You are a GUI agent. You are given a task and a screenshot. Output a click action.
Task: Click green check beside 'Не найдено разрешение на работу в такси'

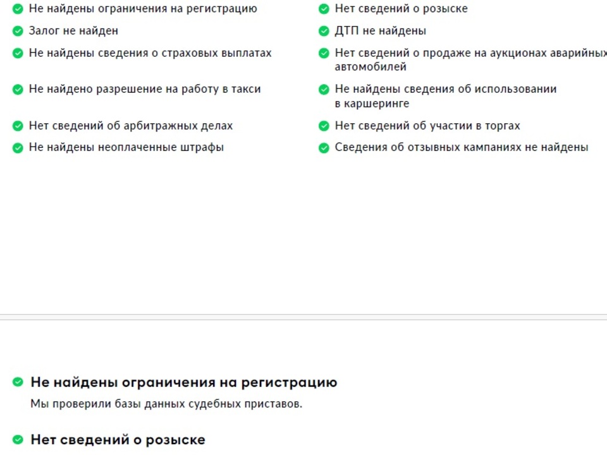[x=18, y=90]
